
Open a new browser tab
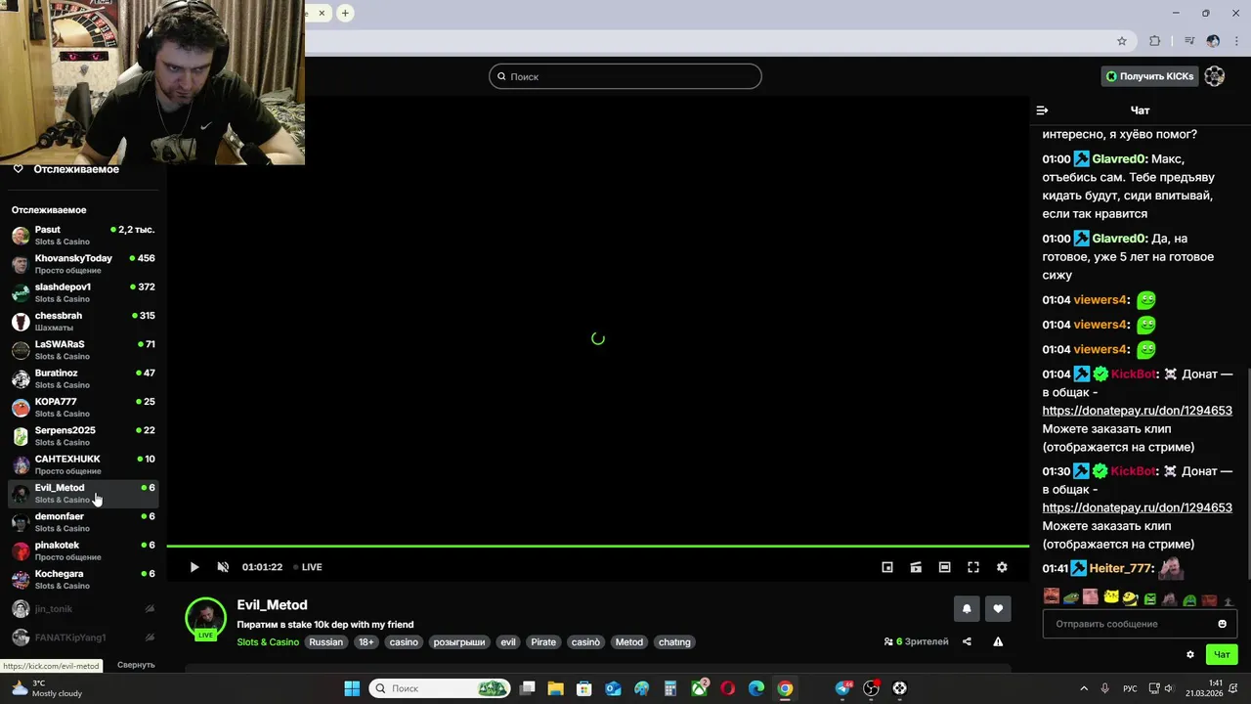[x=345, y=13]
